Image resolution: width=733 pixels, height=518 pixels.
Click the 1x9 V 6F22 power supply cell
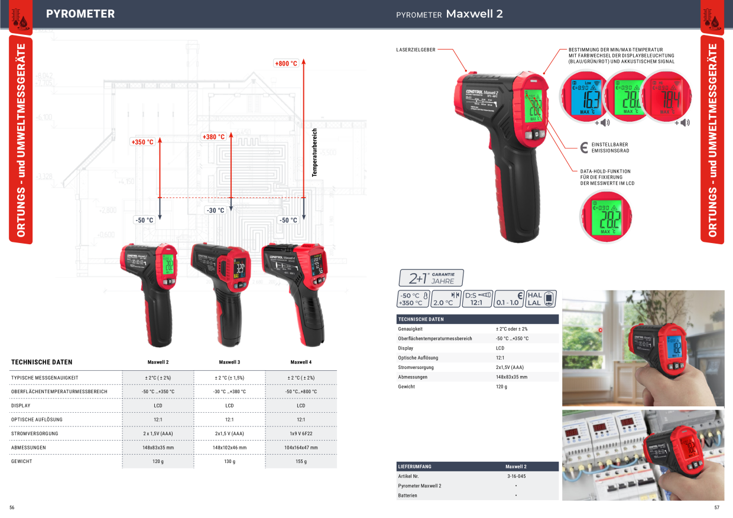[301, 433]
